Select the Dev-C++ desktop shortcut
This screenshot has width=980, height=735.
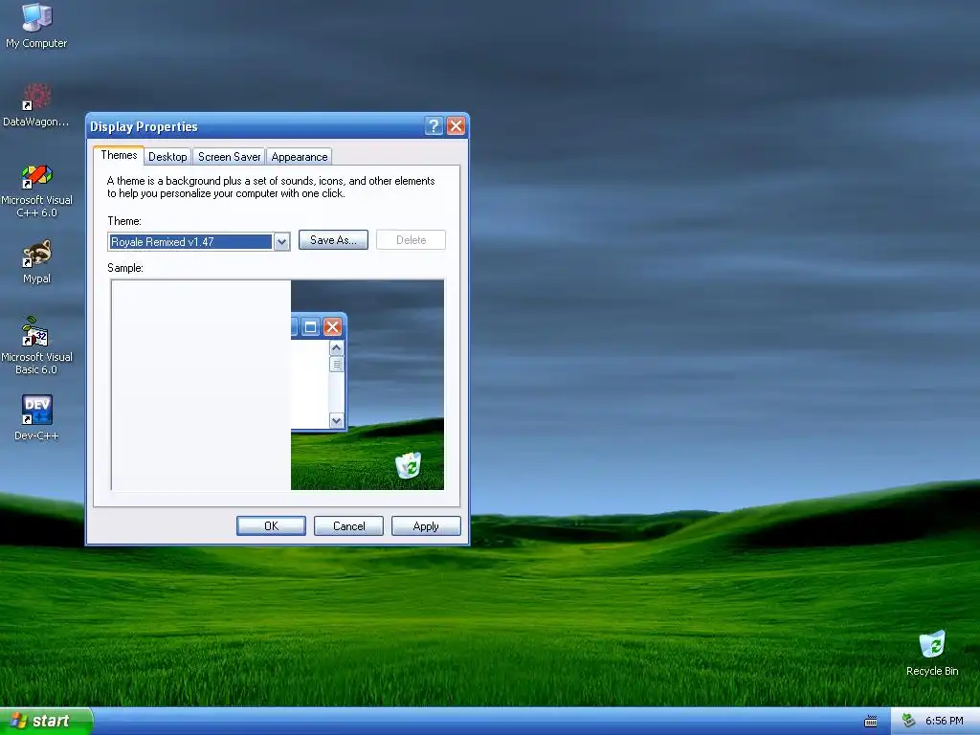pos(36,417)
